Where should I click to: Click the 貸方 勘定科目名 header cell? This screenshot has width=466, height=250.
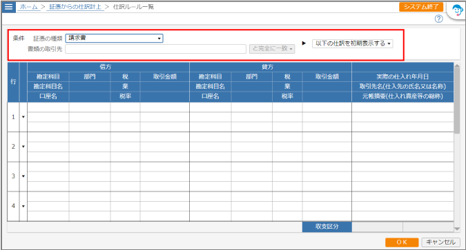tap(211, 87)
